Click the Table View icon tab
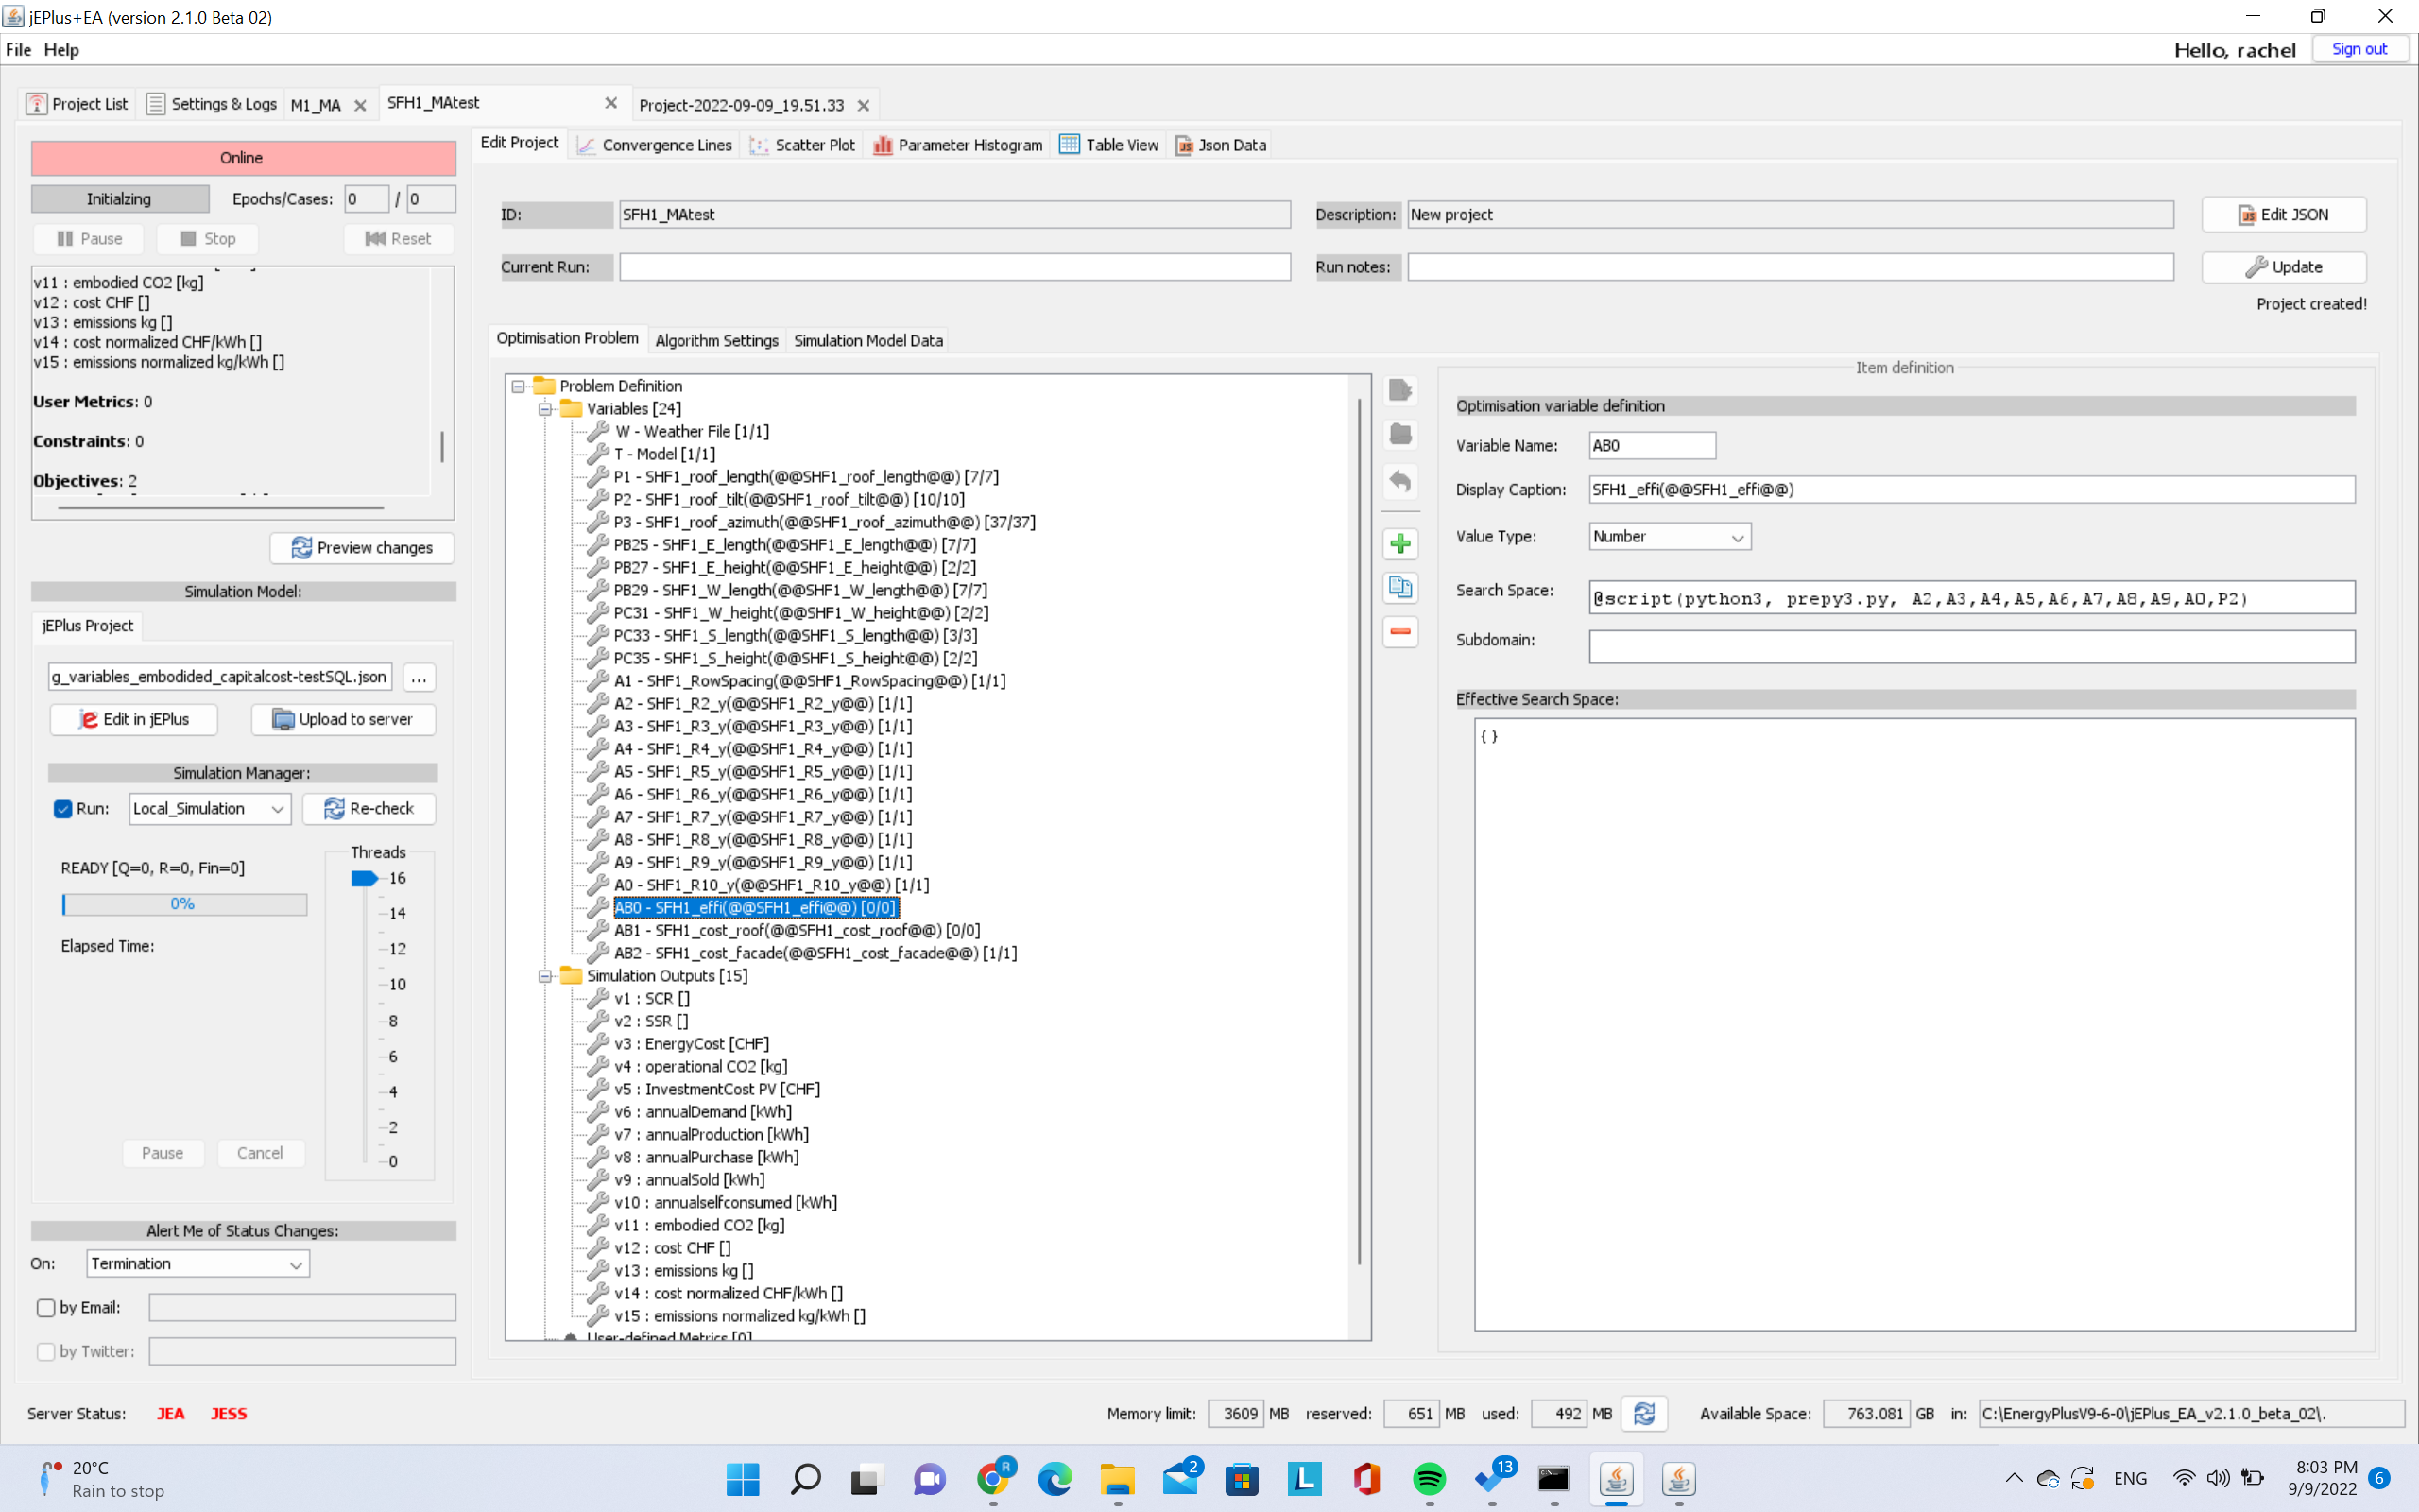Screen dimensions: 2419x1512 pos(1106,145)
